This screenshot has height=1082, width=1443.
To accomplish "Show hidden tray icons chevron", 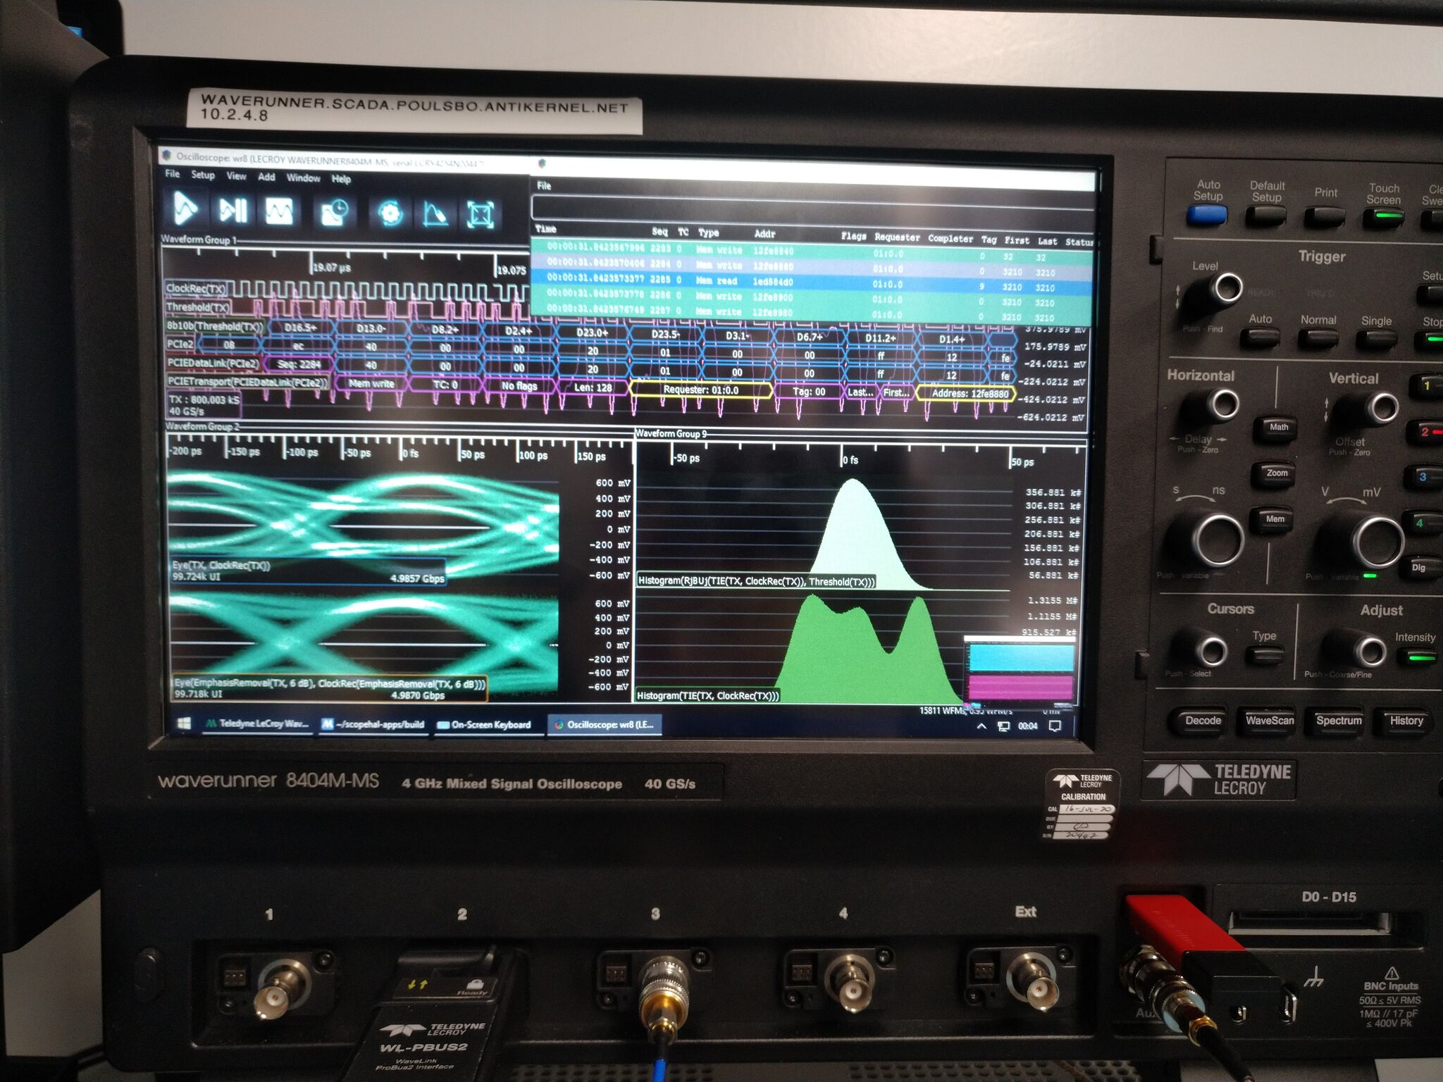I will click(981, 726).
